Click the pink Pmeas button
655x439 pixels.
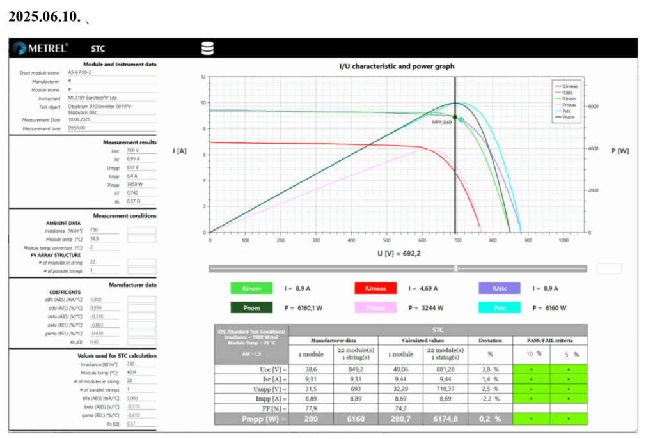click(x=375, y=308)
